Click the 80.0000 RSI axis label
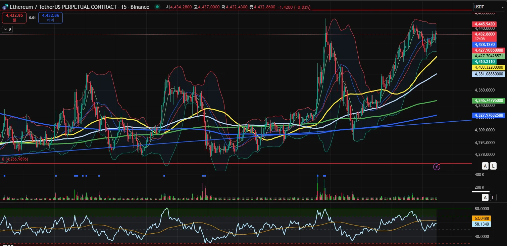The width and height of the screenshot is (507, 246). (x=482, y=208)
